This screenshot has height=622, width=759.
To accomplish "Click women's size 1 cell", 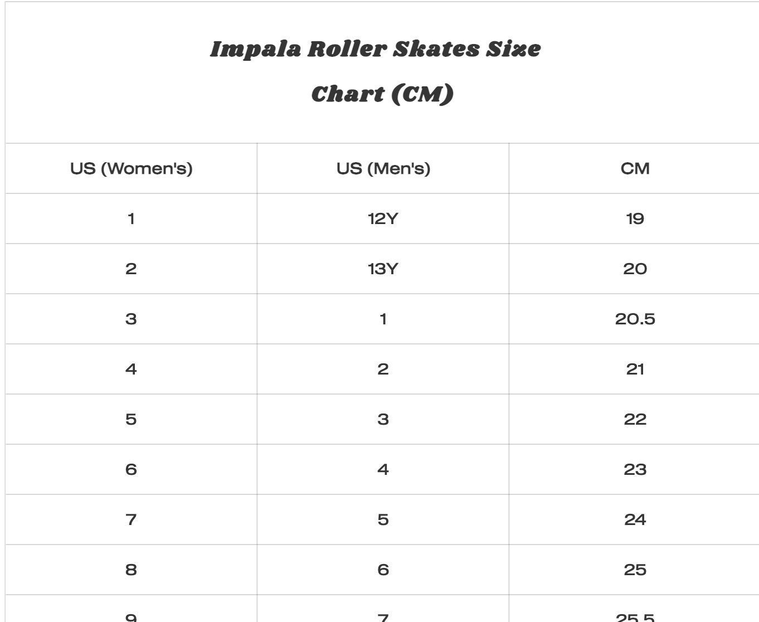I will point(132,218).
